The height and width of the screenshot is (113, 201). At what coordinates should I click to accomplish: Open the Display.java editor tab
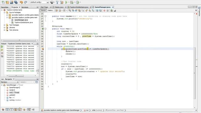pyautogui.click(x=59, y=7)
